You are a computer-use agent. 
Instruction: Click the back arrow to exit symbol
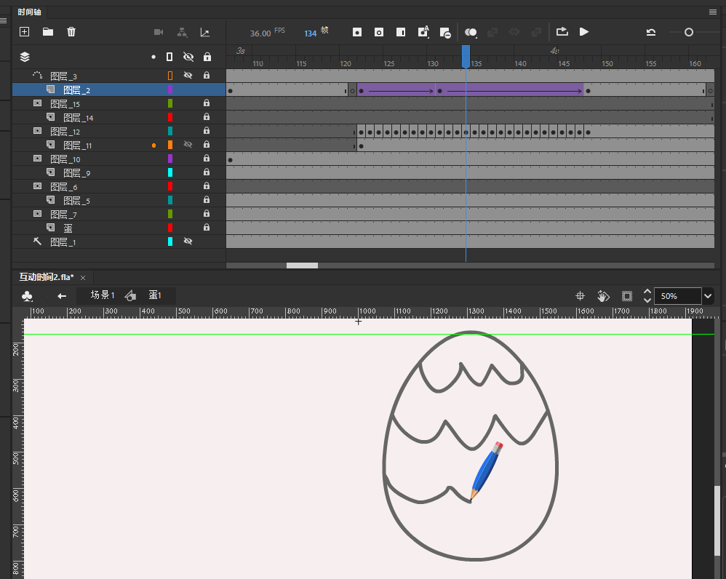coord(62,296)
